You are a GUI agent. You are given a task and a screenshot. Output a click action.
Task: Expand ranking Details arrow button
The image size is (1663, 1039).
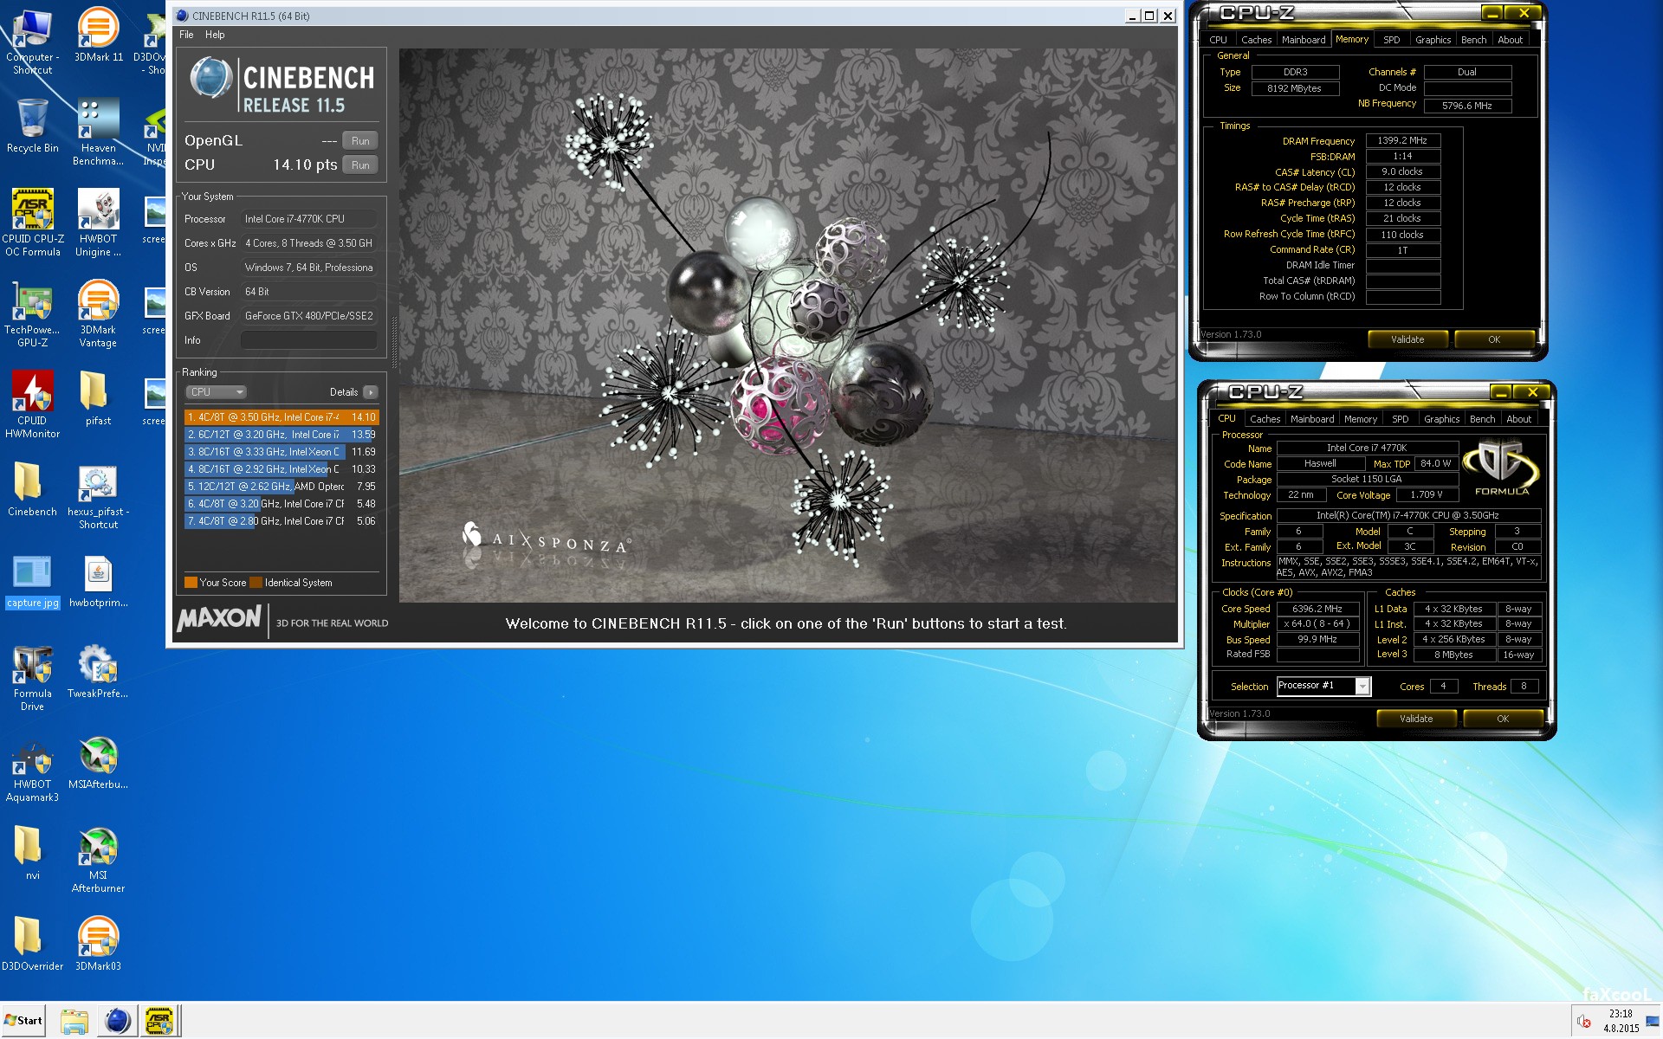[371, 392]
